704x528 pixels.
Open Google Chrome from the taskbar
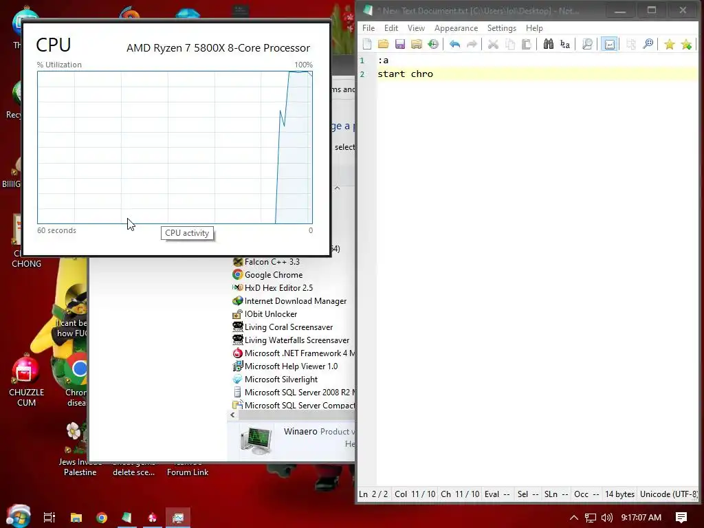(x=102, y=518)
